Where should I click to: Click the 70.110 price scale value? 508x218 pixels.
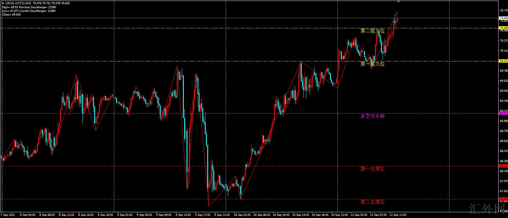(x=503, y=51)
